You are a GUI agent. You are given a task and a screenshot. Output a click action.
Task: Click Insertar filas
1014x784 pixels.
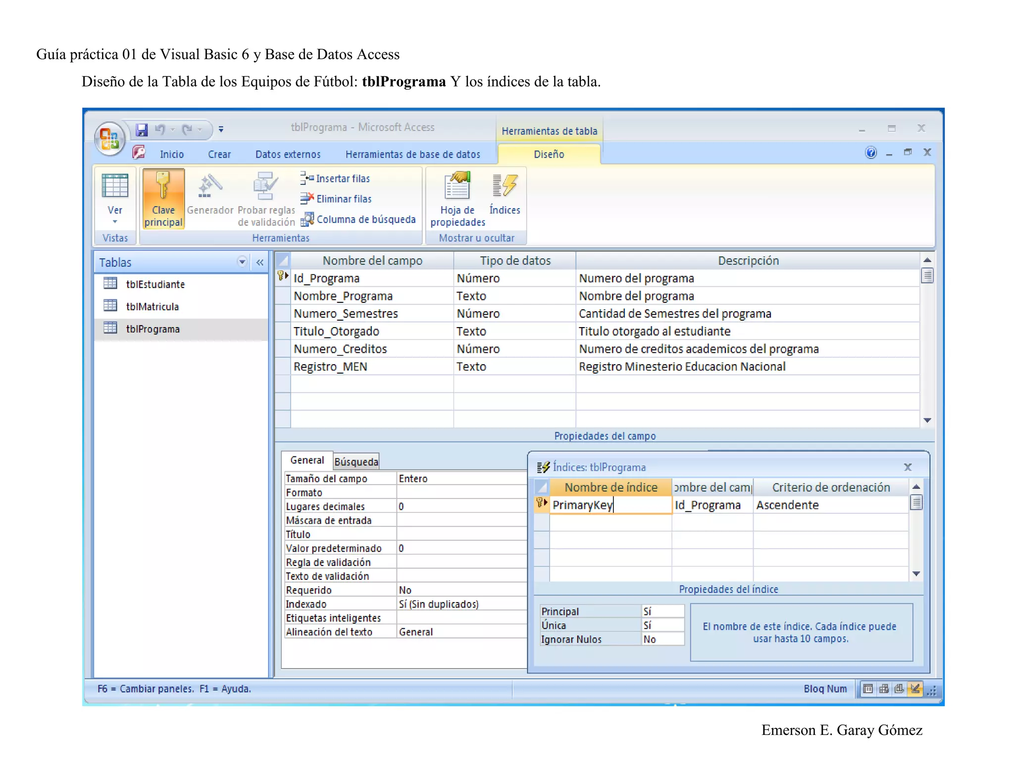click(335, 178)
